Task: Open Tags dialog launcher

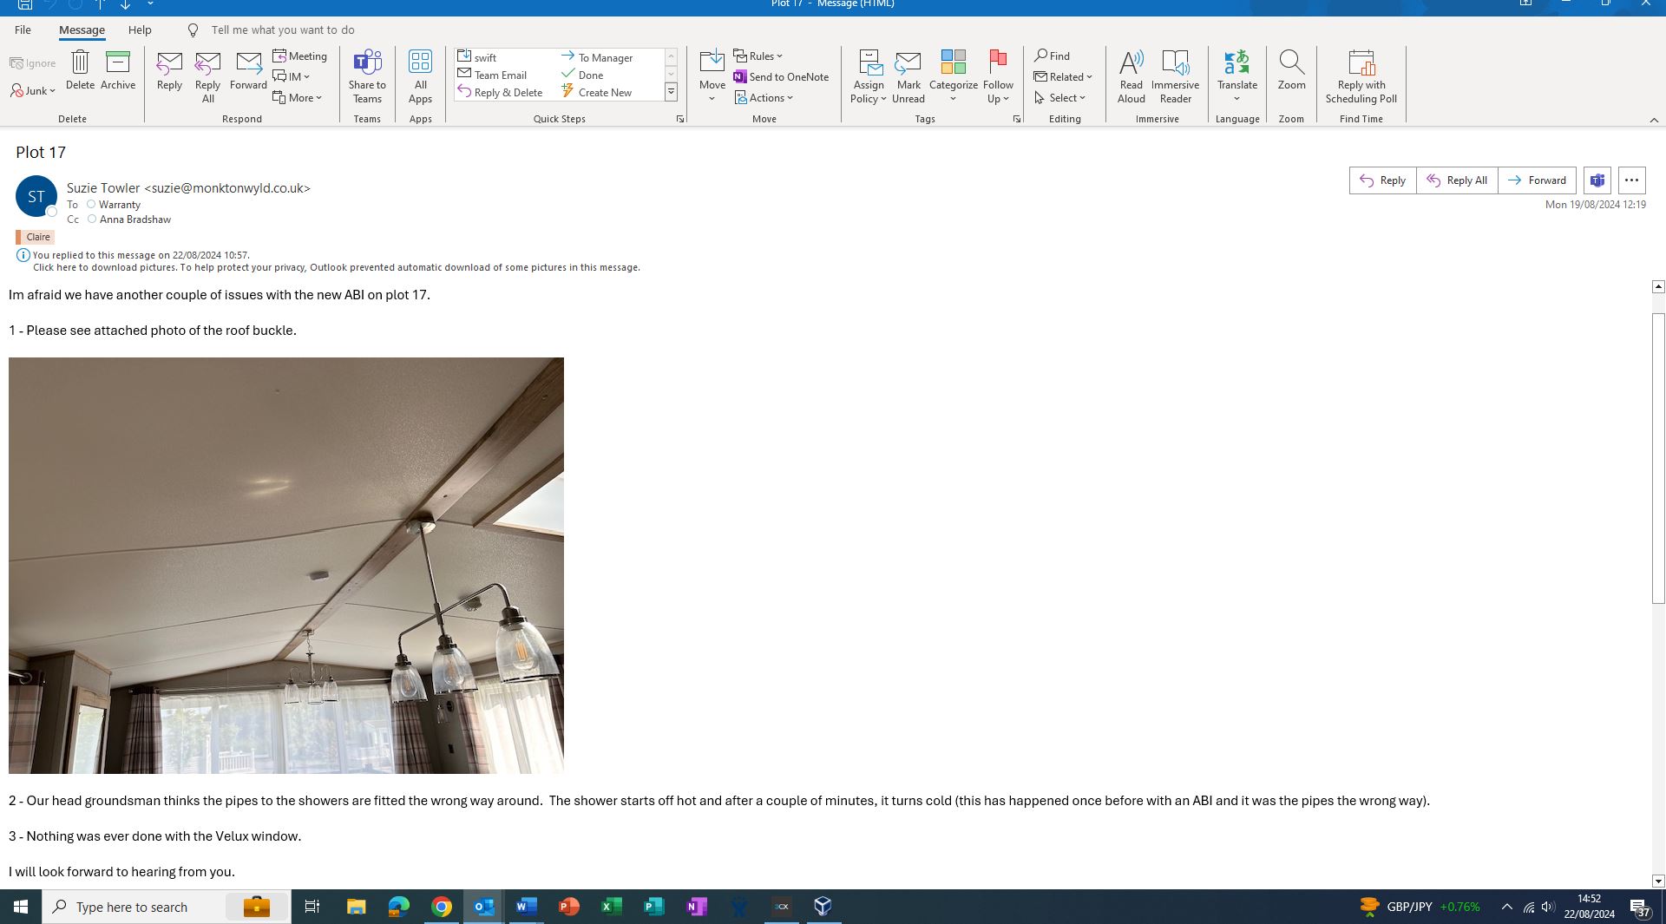Action: 1016,119
